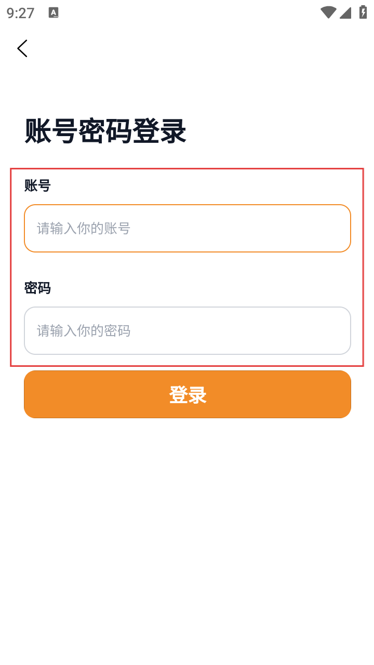374x665 pixels.
Task: Tap the Wi-Fi status icon
Action: tap(328, 12)
